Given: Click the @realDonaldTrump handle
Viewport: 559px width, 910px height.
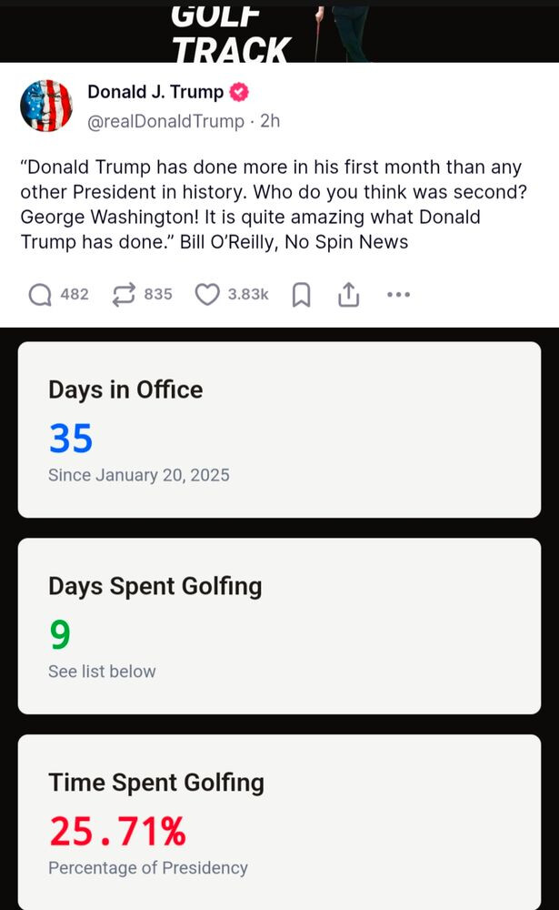Looking at the screenshot, I should (x=165, y=121).
